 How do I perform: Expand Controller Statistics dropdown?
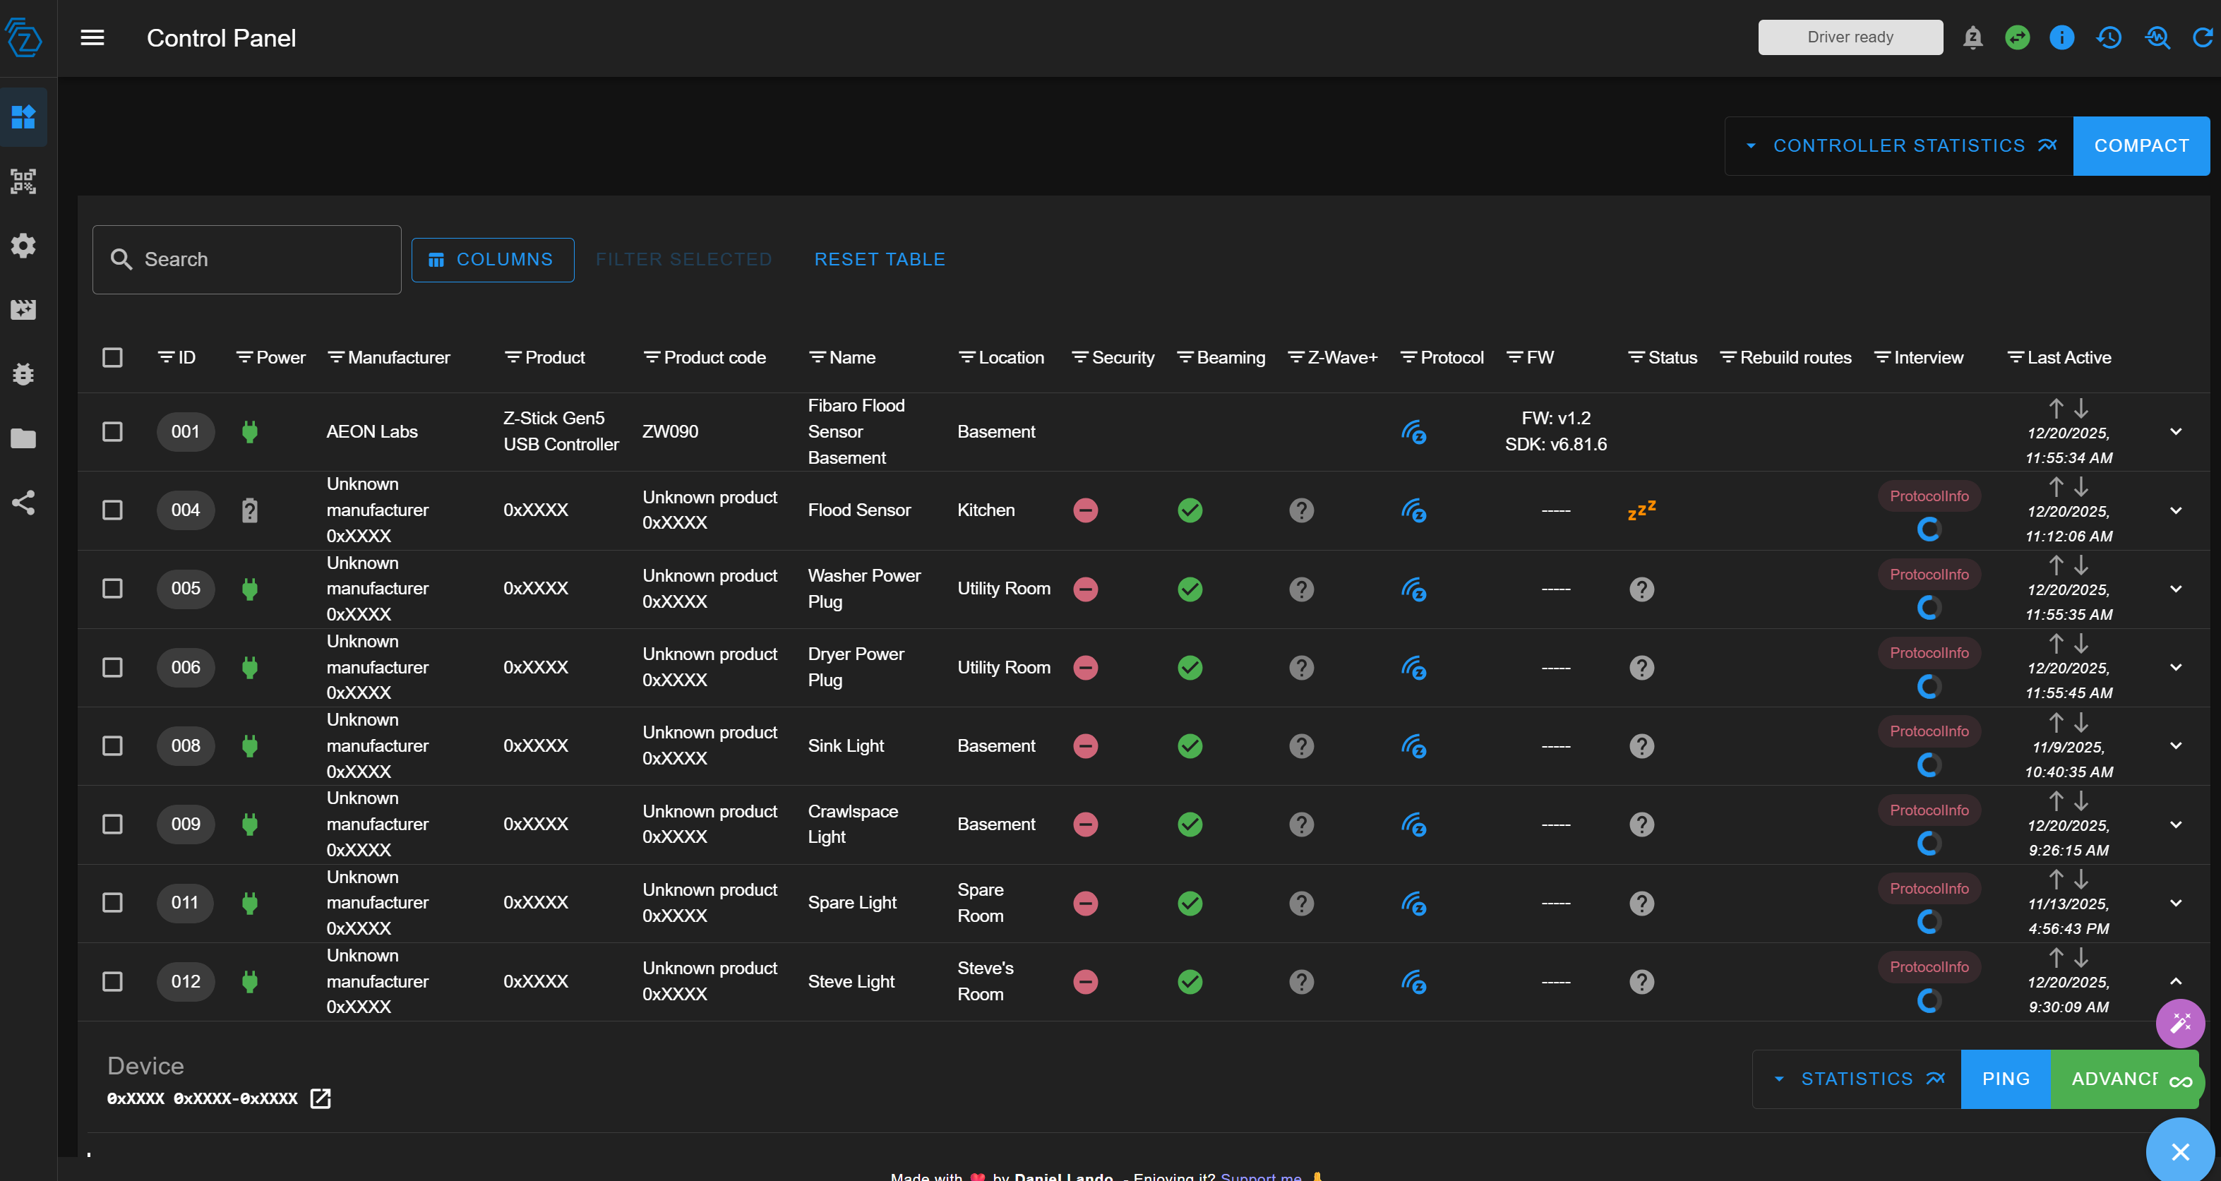(x=1898, y=145)
